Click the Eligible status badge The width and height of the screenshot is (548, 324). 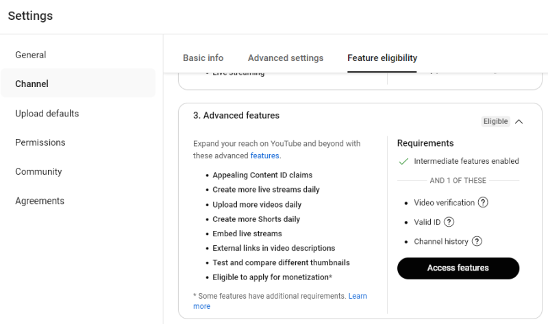(495, 122)
